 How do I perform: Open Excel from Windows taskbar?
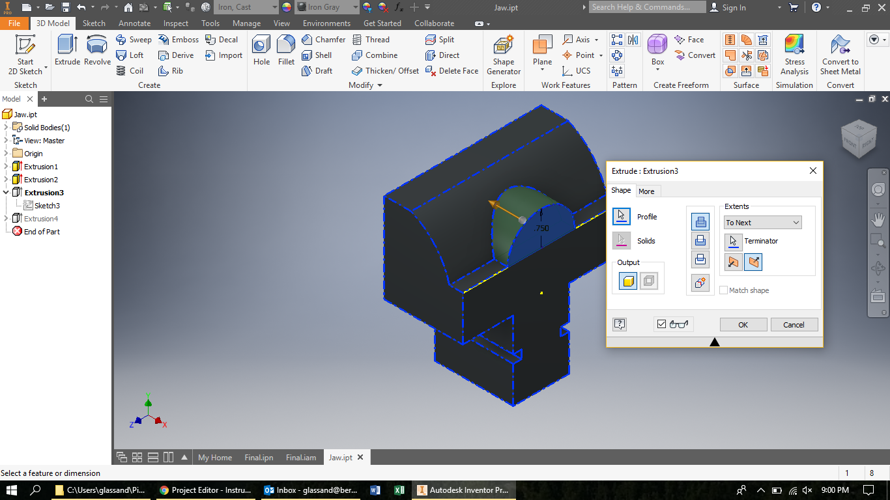[399, 490]
